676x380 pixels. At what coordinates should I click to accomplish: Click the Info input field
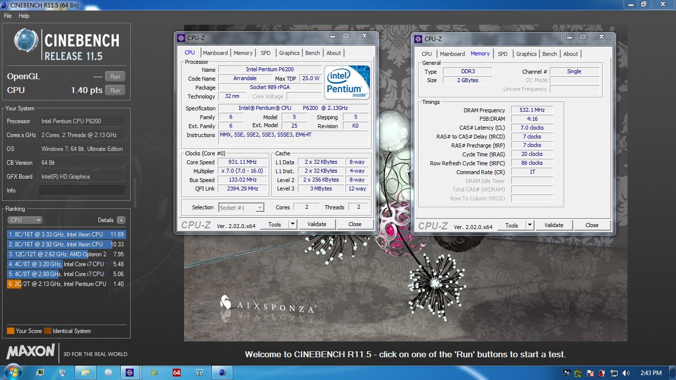[x=82, y=190]
